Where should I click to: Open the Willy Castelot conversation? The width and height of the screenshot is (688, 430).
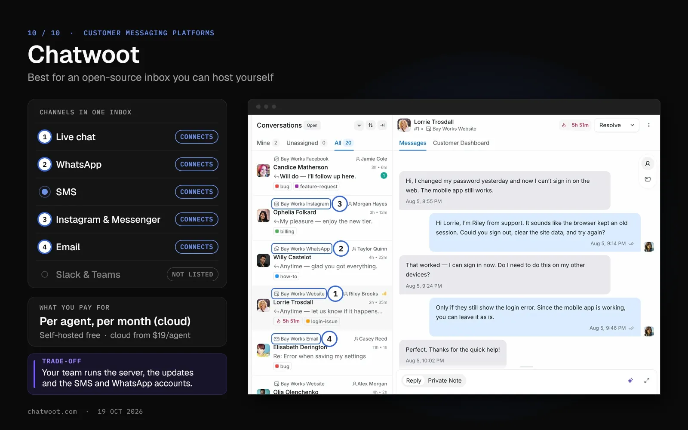[x=322, y=263]
